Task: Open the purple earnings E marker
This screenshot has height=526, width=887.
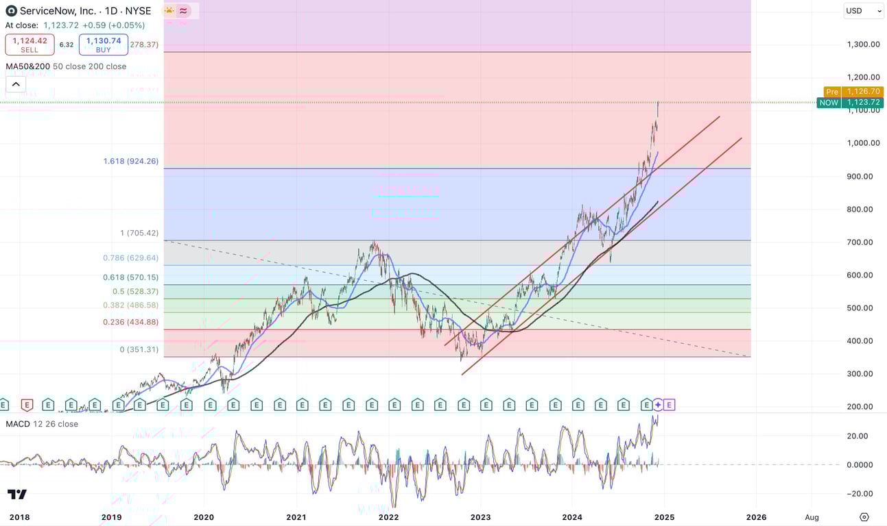Action: tap(670, 405)
